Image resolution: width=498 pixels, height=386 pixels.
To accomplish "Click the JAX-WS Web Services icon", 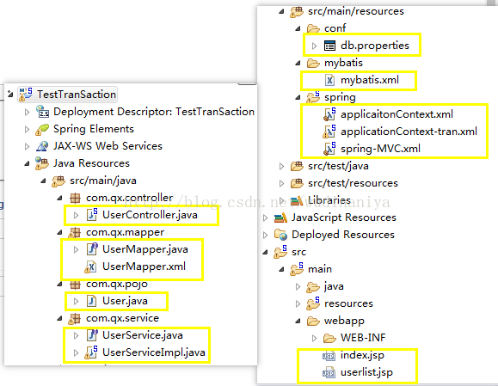I will [42, 146].
